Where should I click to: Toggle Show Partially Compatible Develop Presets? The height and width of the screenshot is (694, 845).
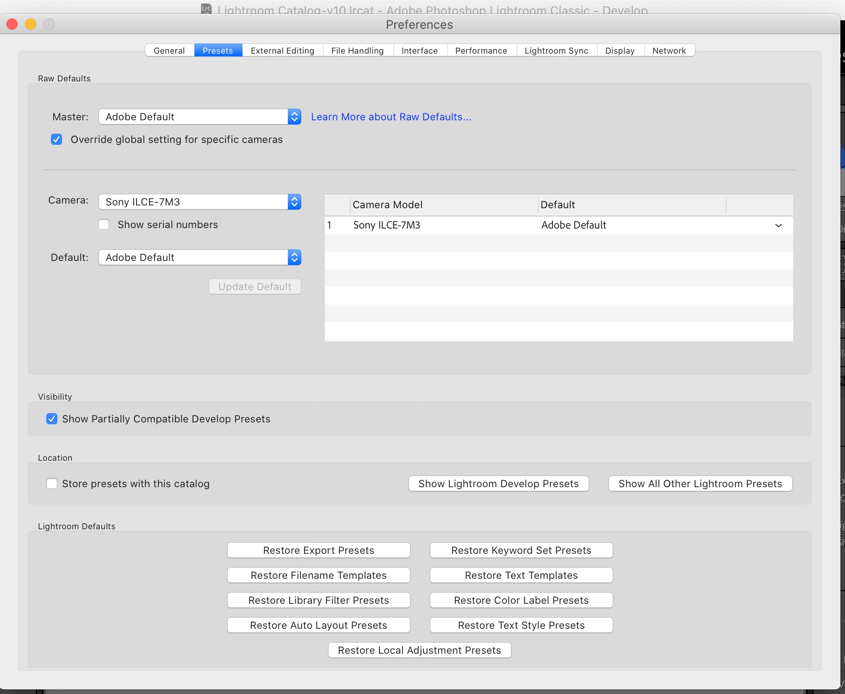(52, 419)
